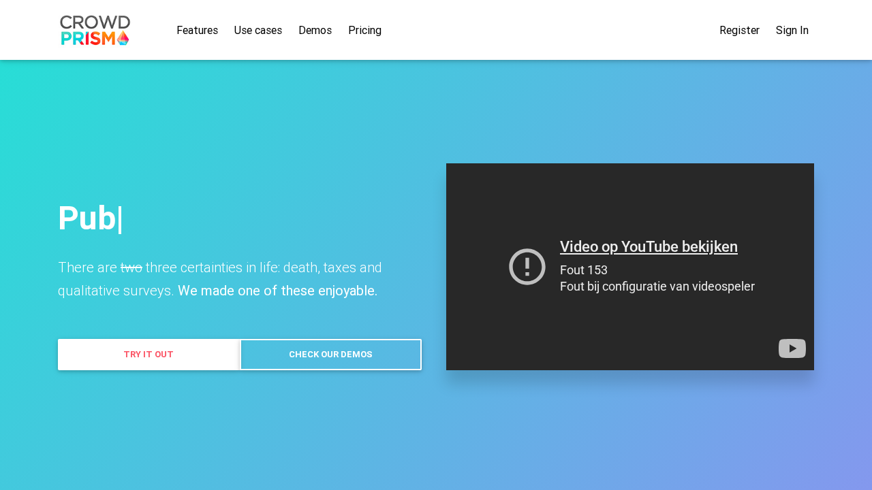Click the colorful prism gem in the logo
This screenshot has width=872, height=490.
(123, 38)
